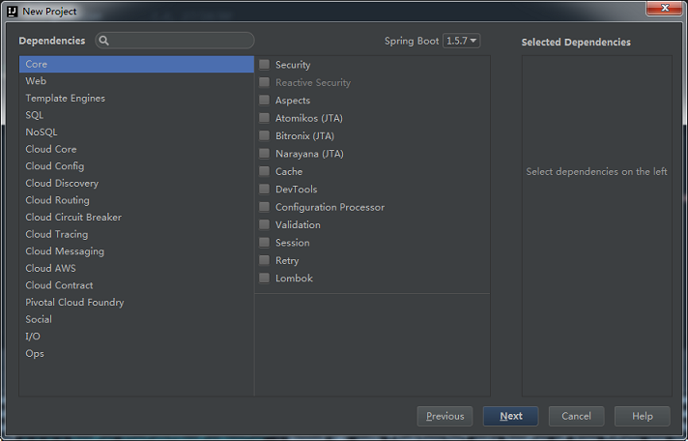Select Cloud Core in the list

136,149
